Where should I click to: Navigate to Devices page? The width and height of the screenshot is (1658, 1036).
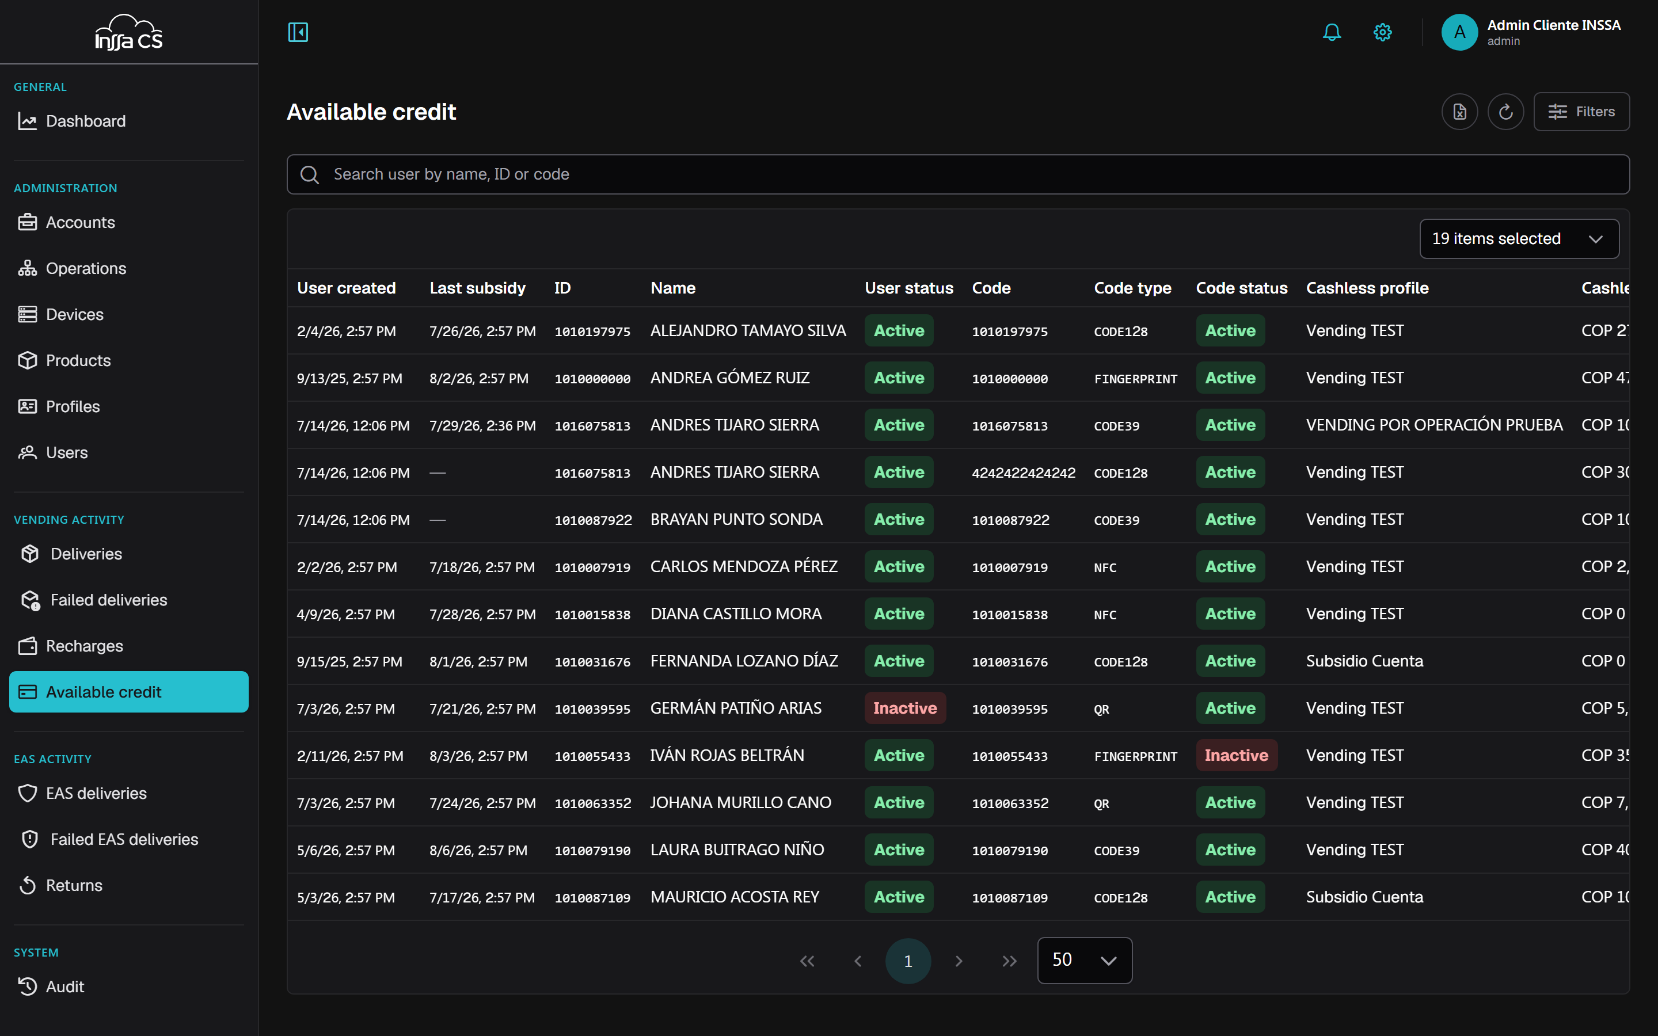(x=129, y=314)
